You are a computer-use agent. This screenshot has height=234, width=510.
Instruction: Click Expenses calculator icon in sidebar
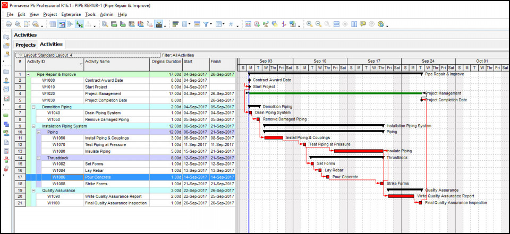(6, 151)
